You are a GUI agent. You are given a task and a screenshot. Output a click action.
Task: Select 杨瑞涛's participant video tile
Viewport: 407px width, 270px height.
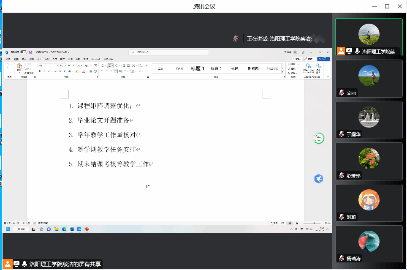pyautogui.click(x=369, y=244)
